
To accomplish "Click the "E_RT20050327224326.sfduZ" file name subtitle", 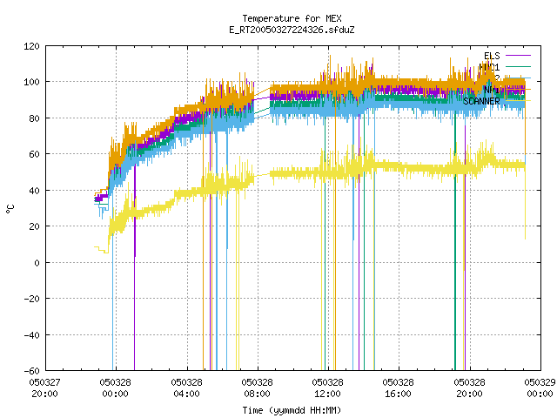I will pyautogui.click(x=292, y=30).
